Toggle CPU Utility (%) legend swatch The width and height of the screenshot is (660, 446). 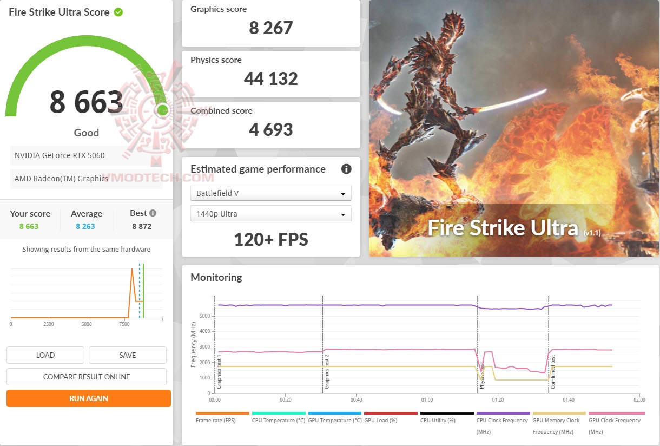pyautogui.click(x=447, y=413)
